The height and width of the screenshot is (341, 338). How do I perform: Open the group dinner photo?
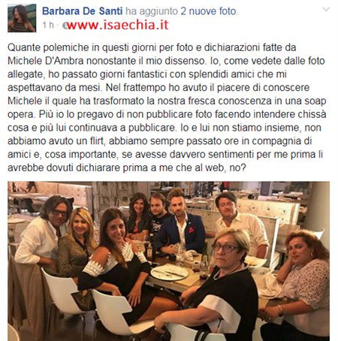click(x=168, y=261)
